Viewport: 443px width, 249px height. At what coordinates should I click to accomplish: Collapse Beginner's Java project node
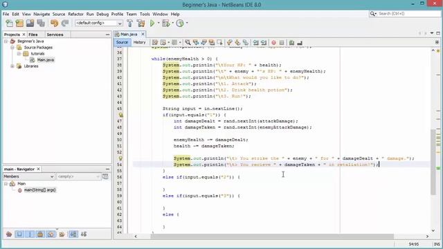(x=6, y=41)
